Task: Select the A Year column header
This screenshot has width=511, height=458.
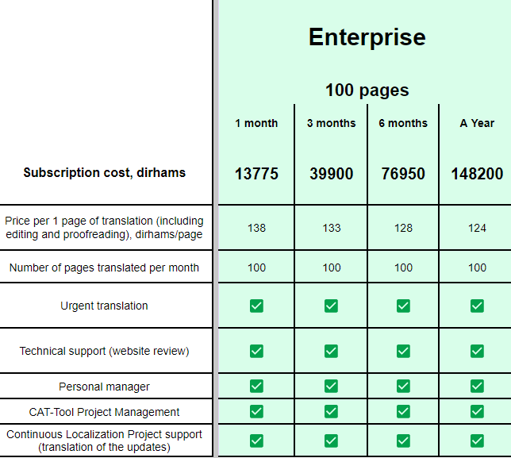Action: coord(477,123)
